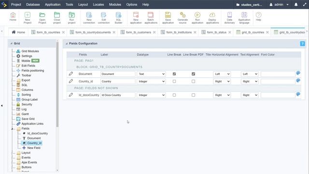Click Deploy applications icon

(212, 18)
